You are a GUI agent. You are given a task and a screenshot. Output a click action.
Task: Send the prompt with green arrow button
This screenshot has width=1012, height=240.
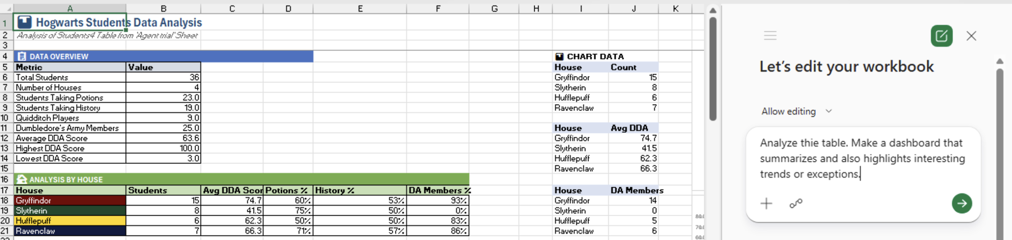click(x=961, y=203)
